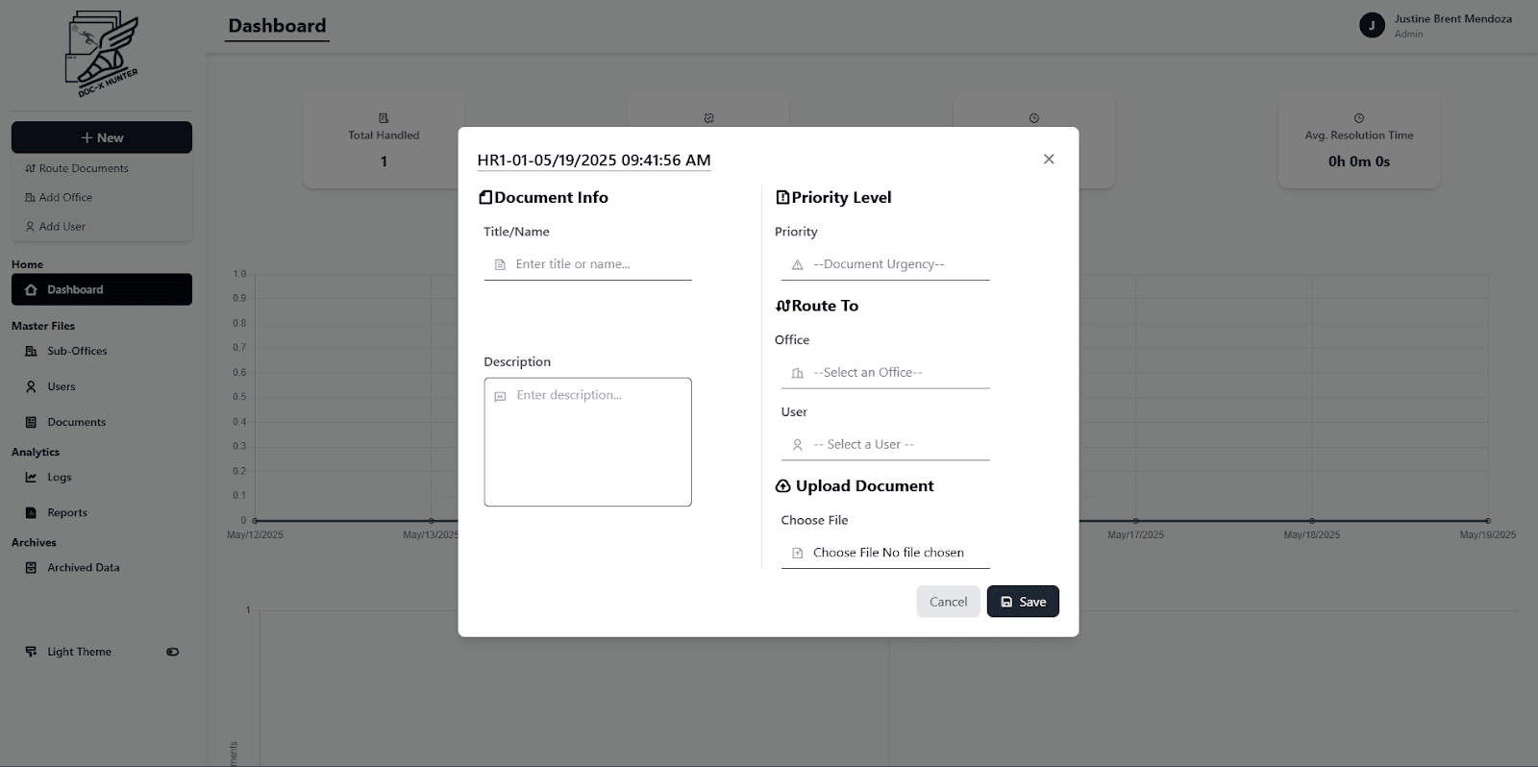Image resolution: width=1538 pixels, height=767 pixels.
Task: Click the 0h 0m 0s resolution value
Action: 1359,161
